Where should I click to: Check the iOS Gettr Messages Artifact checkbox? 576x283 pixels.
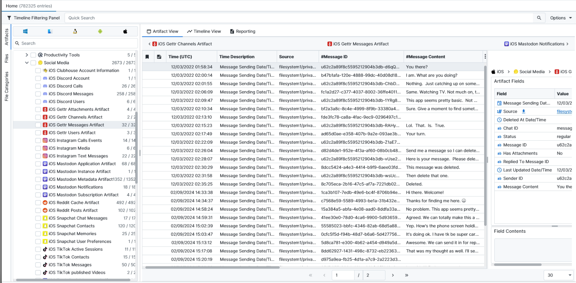pyautogui.click(x=38, y=125)
